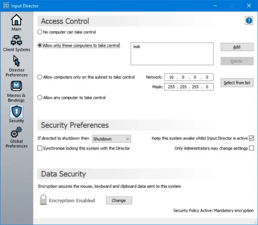258x225 pixels.
Task: Select the Security shield icon
Action: (x=16, y=112)
